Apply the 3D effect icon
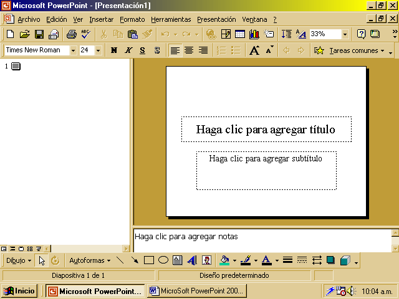The image size is (399, 299). click(x=345, y=260)
